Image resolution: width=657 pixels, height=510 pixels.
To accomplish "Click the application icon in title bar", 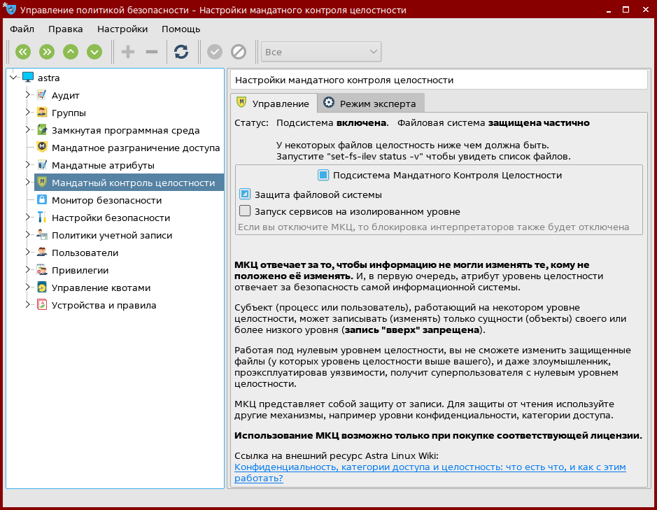I will 10,9.
